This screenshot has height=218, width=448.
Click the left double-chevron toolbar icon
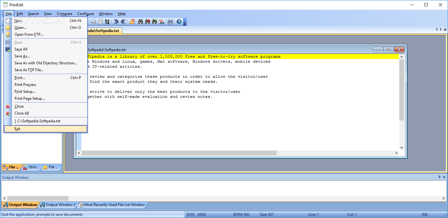point(123,22)
